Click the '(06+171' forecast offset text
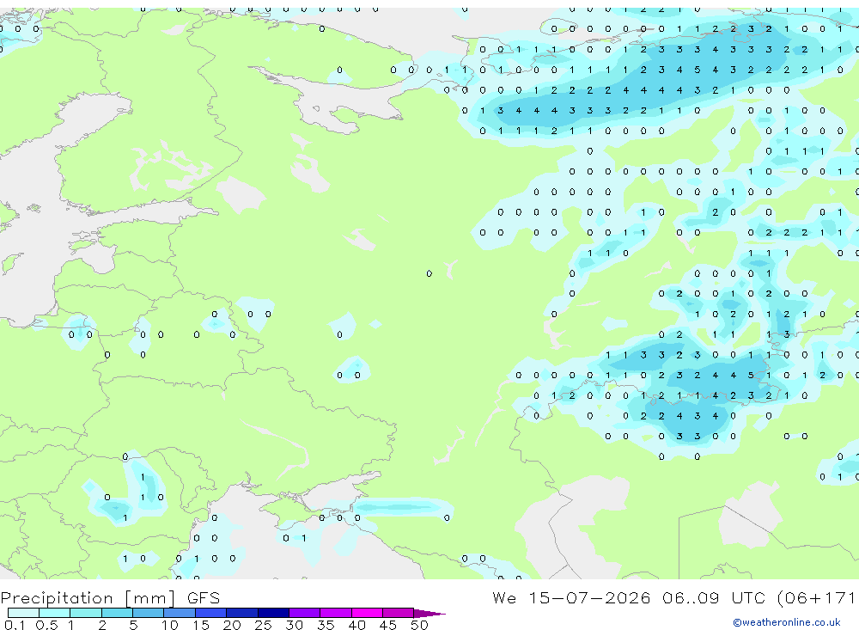Screen dimensions: 859x630 click(816, 598)
